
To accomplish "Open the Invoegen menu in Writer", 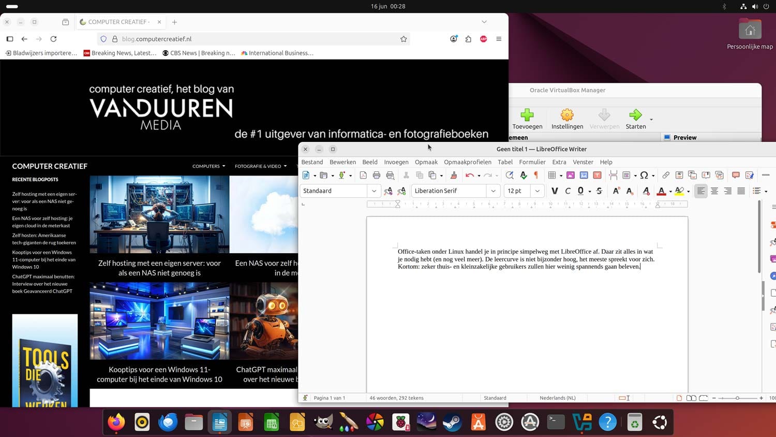I will 396,162.
